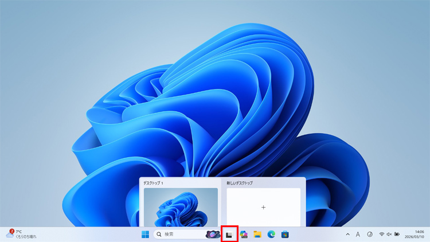This screenshot has width=430, height=242.
Task: Open the weather widgets panel
Action: [x=21, y=234]
